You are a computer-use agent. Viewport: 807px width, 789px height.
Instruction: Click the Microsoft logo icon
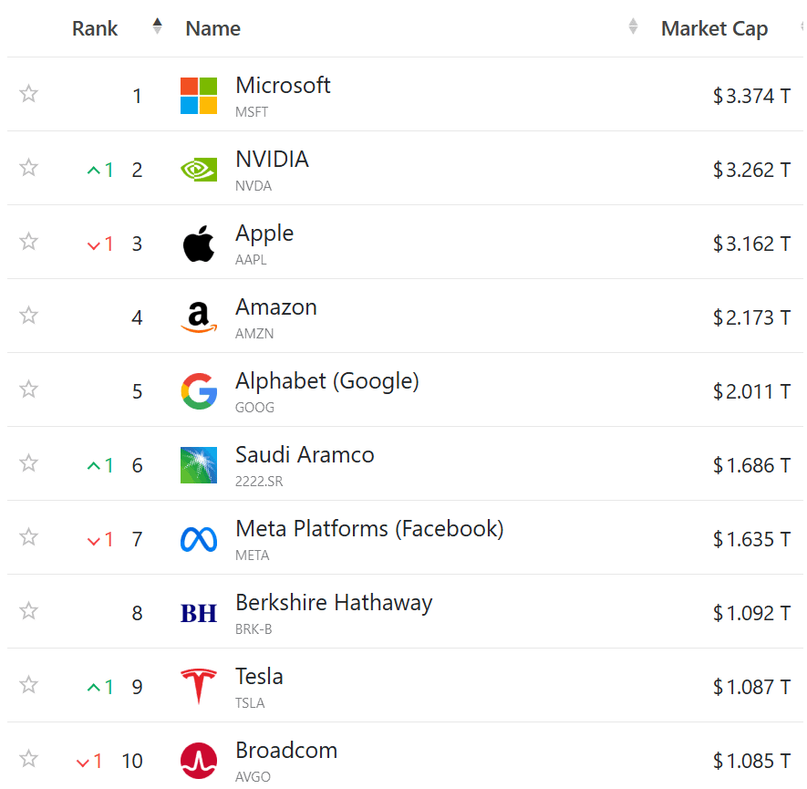pos(199,96)
